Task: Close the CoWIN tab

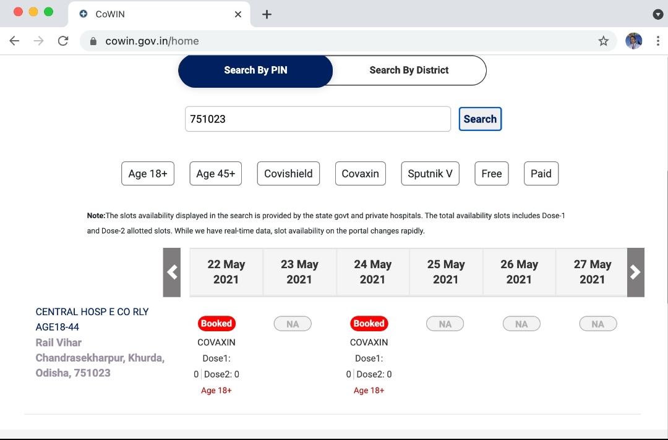Action: tap(238, 14)
